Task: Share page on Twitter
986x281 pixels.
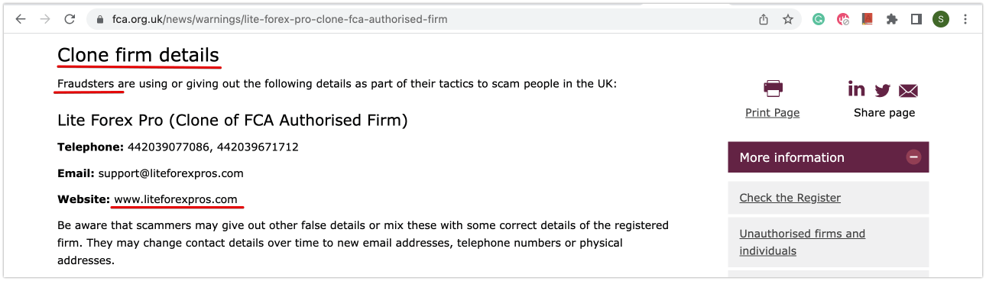Action: 883,90
